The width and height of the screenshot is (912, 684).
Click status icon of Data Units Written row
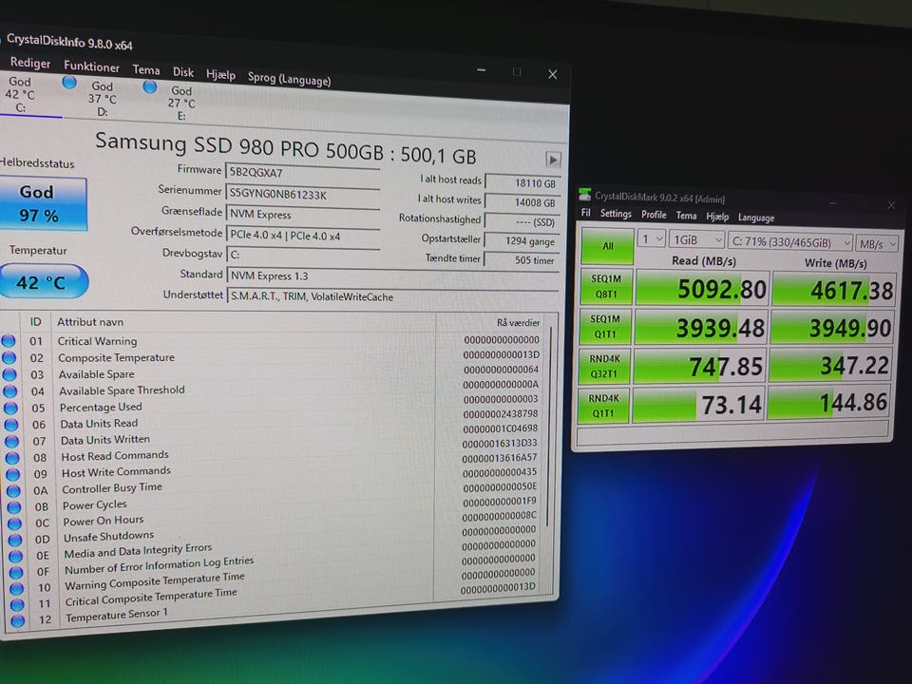click(x=12, y=442)
